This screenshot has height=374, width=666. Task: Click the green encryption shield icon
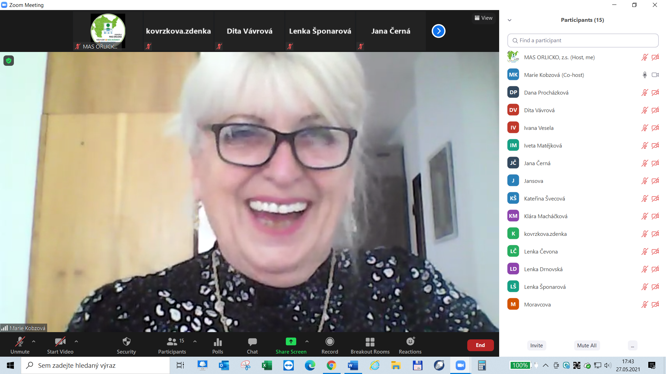(x=9, y=61)
